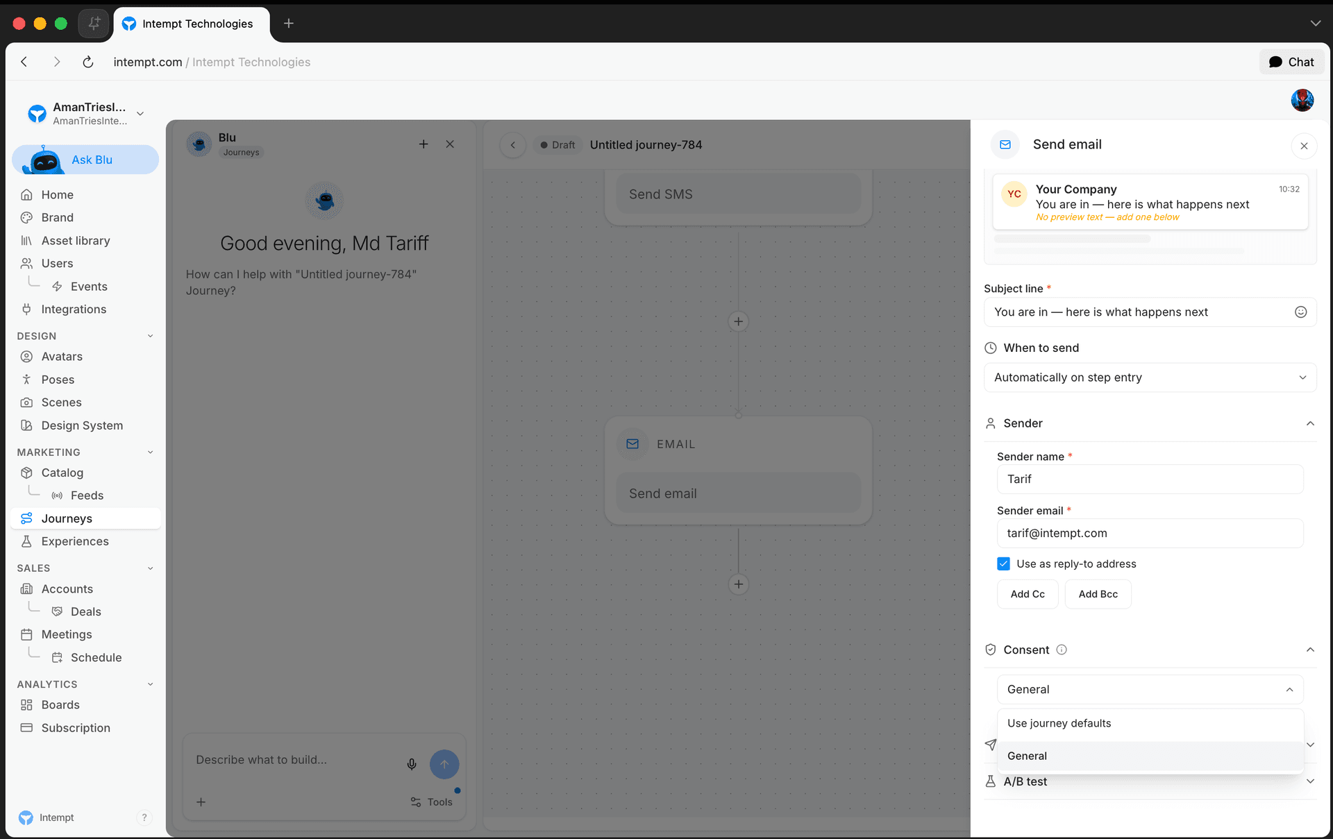Open Catalog page
Image resolution: width=1333 pixels, height=839 pixels.
[62, 473]
